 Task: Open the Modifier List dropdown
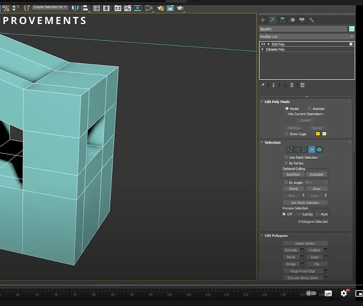306,37
